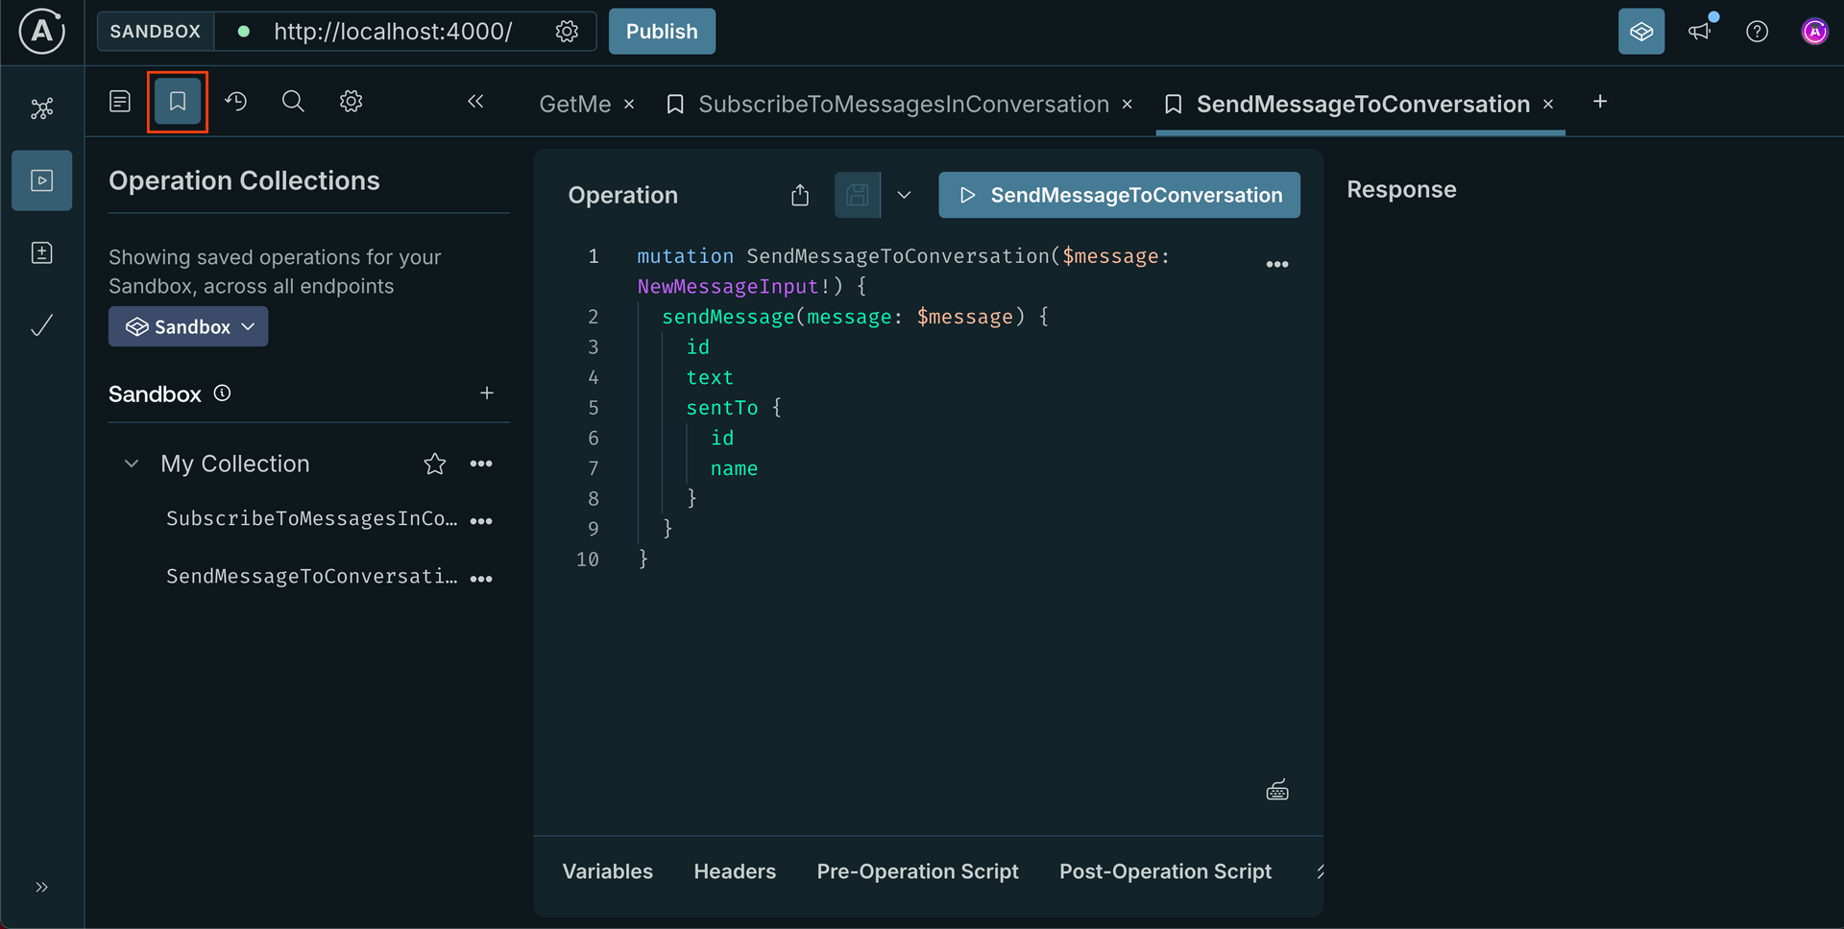Collapse the My Collection tree
Screen dimensions: 1844x929
(132, 464)
